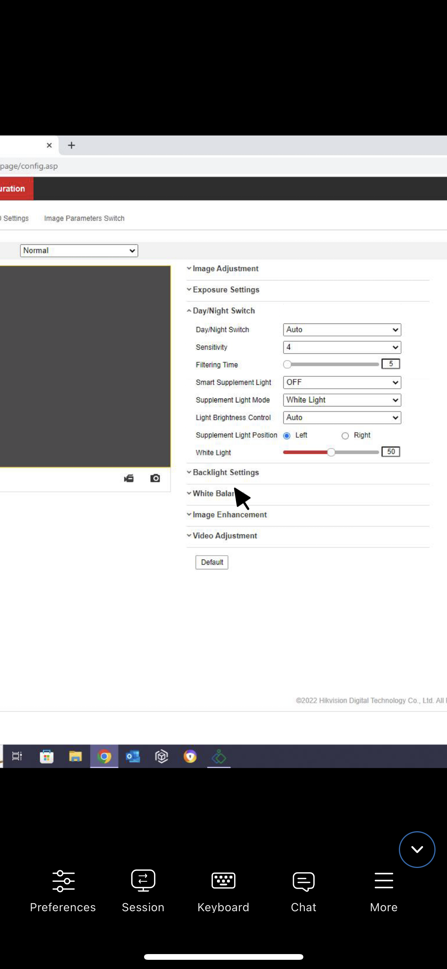Screen dimensions: 447x969
Task: Open Microsoft Store from the taskbar
Action: [x=47, y=757]
